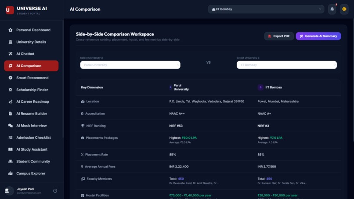Click the University Details building icon
354x199 pixels.
coord(11,42)
